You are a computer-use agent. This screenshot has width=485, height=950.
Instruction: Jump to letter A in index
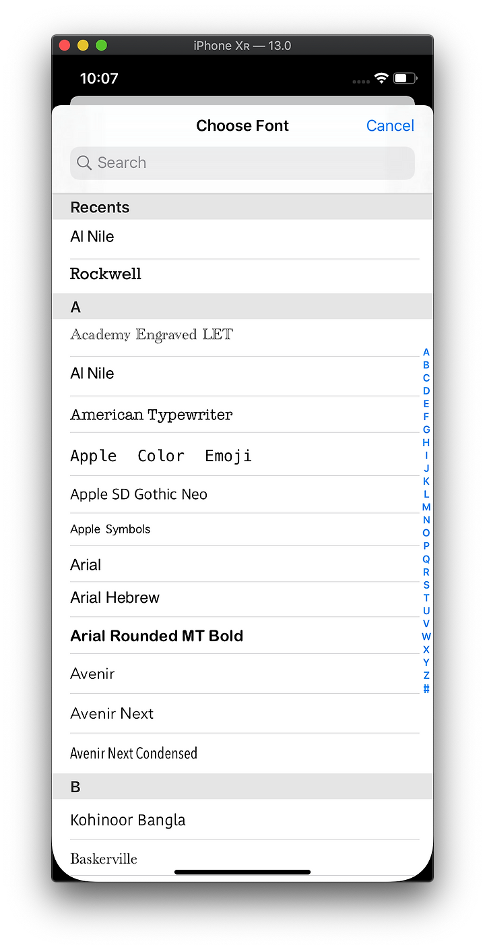426,352
